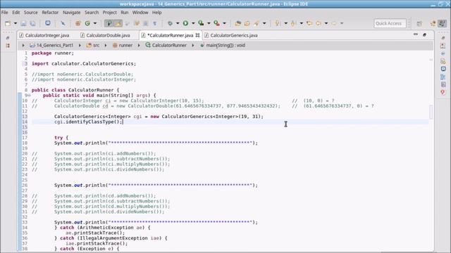The width and height of the screenshot is (451, 253).
Task: Open the Source menu
Action: coord(31,13)
